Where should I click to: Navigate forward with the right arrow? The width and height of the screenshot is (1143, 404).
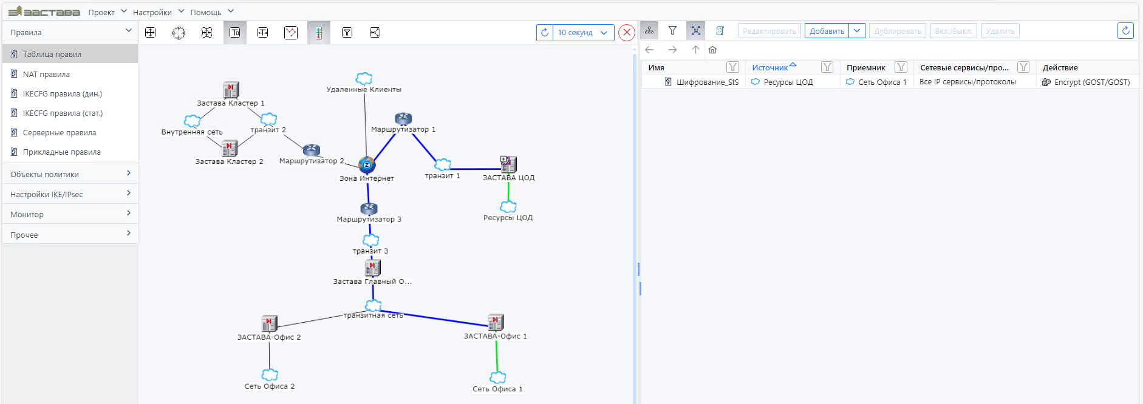pyautogui.click(x=672, y=50)
